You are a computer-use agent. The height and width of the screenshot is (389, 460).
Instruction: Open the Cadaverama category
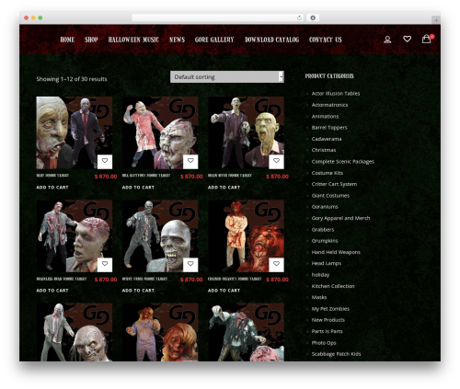coord(327,139)
